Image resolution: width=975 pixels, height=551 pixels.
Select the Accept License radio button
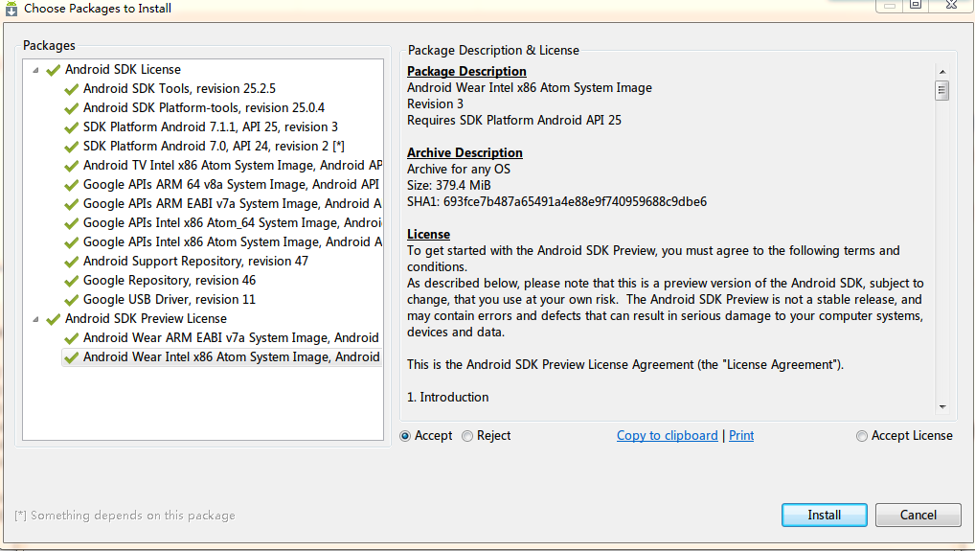pyautogui.click(x=862, y=436)
